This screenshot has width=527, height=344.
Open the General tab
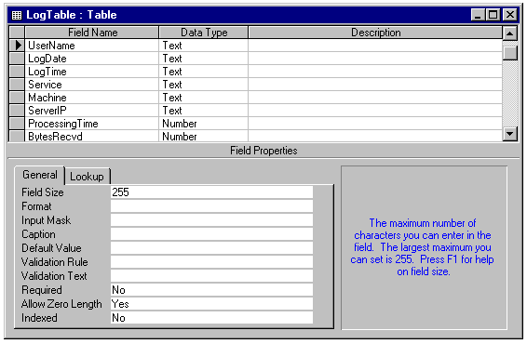point(40,175)
